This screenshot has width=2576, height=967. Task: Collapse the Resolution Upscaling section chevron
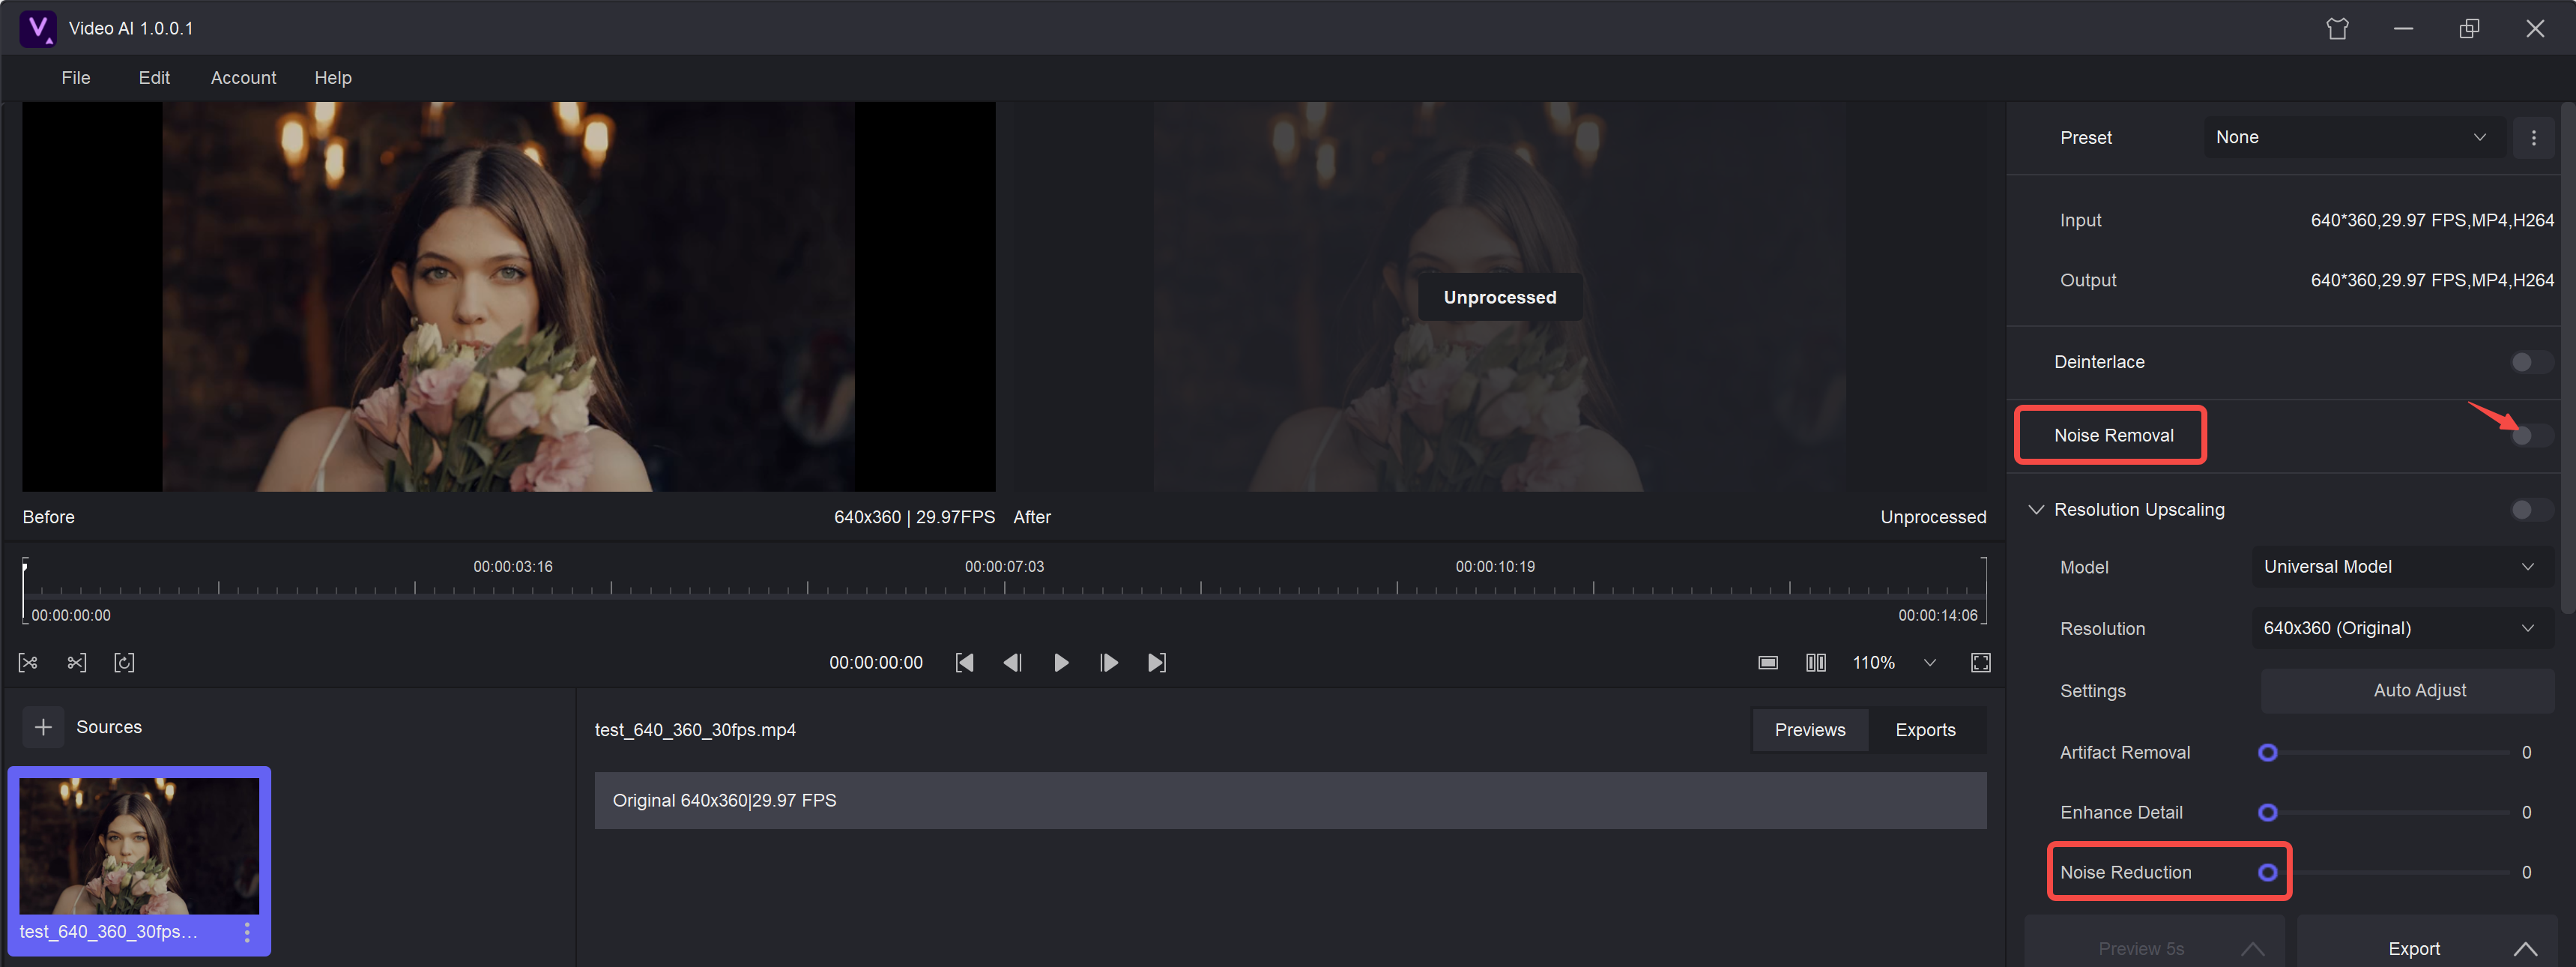point(2035,510)
